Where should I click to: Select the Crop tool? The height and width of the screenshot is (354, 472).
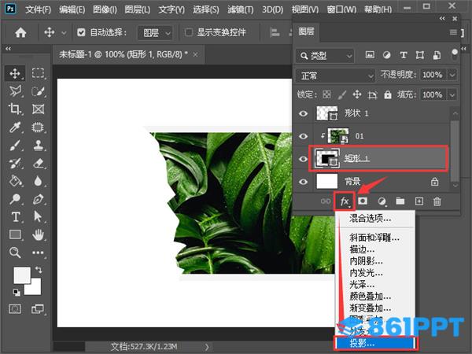tap(15, 109)
